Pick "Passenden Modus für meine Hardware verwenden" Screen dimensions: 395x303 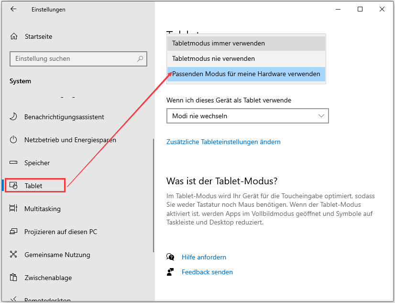(245, 74)
